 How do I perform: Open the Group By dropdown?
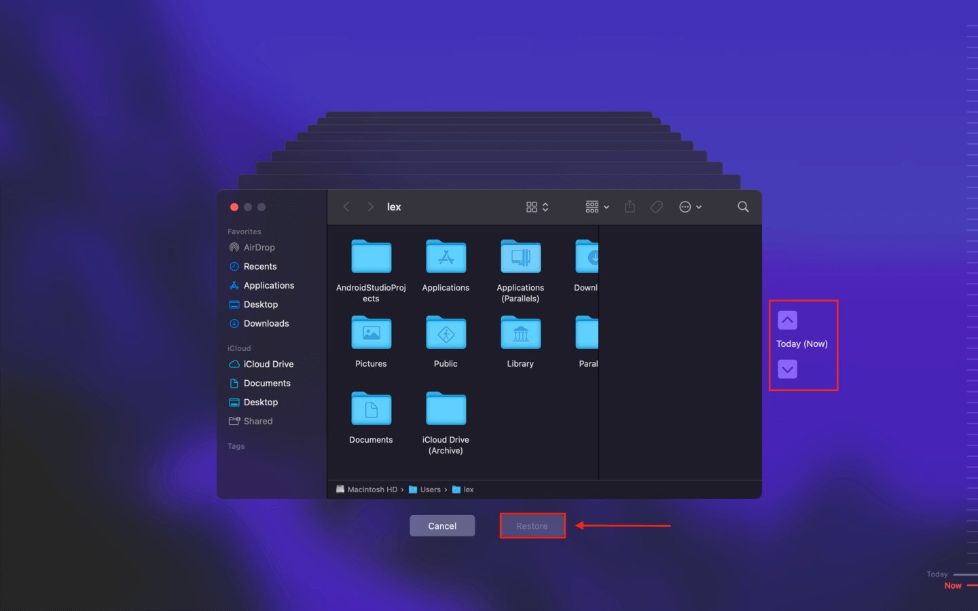tap(598, 207)
